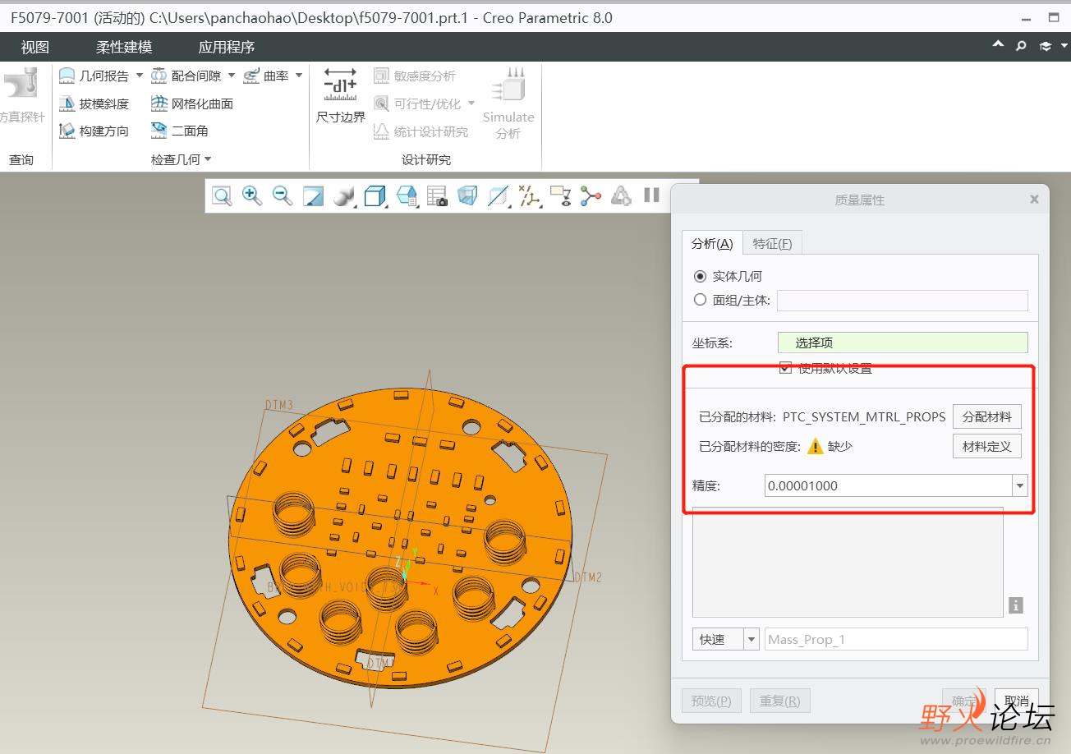Expand the 几何报告 dropdown arrow
Image resolution: width=1071 pixels, height=754 pixels.
point(139,76)
